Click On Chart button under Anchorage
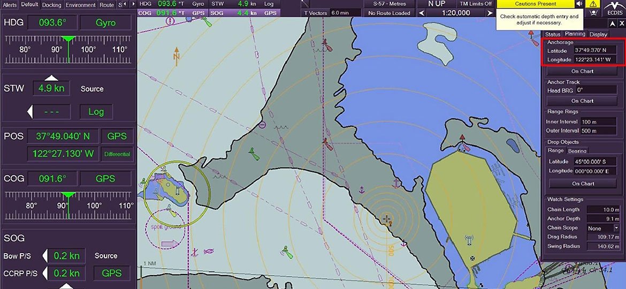This screenshot has width=626, height=289. click(x=582, y=71)
